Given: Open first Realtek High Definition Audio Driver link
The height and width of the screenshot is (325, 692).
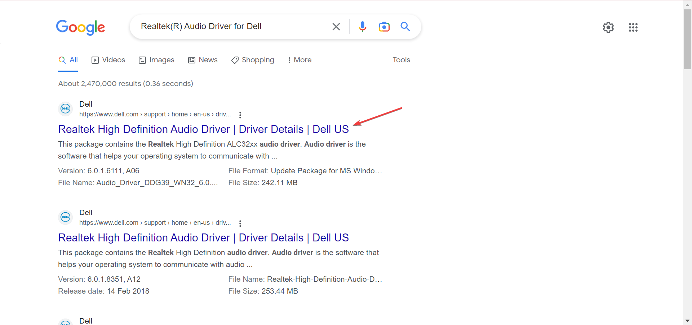Looking at the screenshot, I should coord(203,129).
